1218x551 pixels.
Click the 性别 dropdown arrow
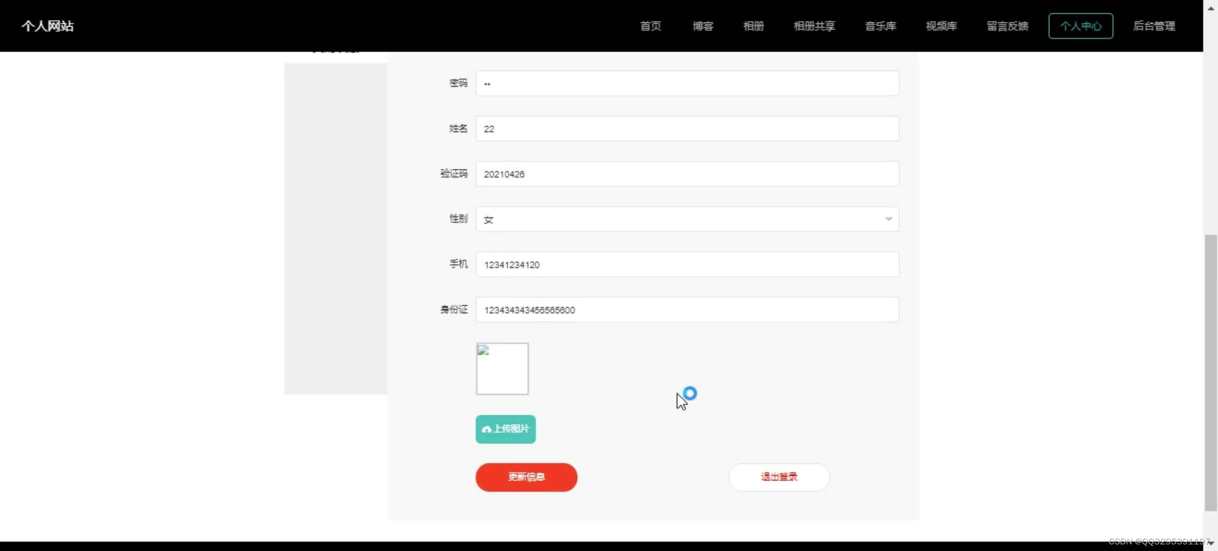pyautogui.click(x=888, y=219)
